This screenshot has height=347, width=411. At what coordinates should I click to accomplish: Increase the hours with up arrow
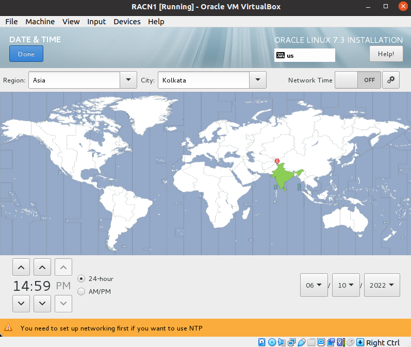coord(21,267)
